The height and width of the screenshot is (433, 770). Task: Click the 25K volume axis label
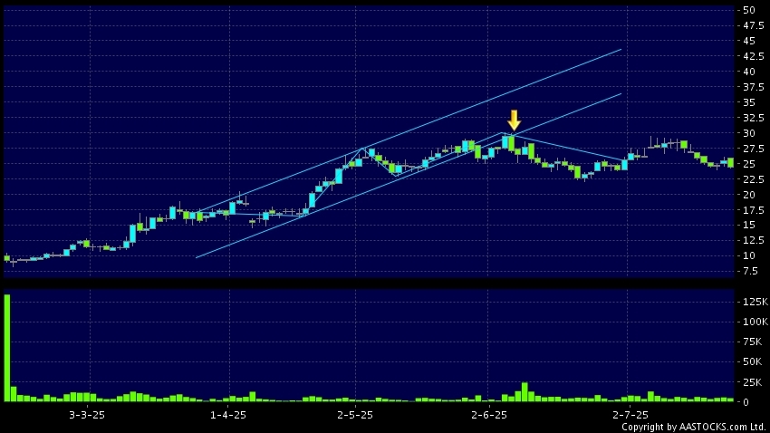tap(752, 382)
